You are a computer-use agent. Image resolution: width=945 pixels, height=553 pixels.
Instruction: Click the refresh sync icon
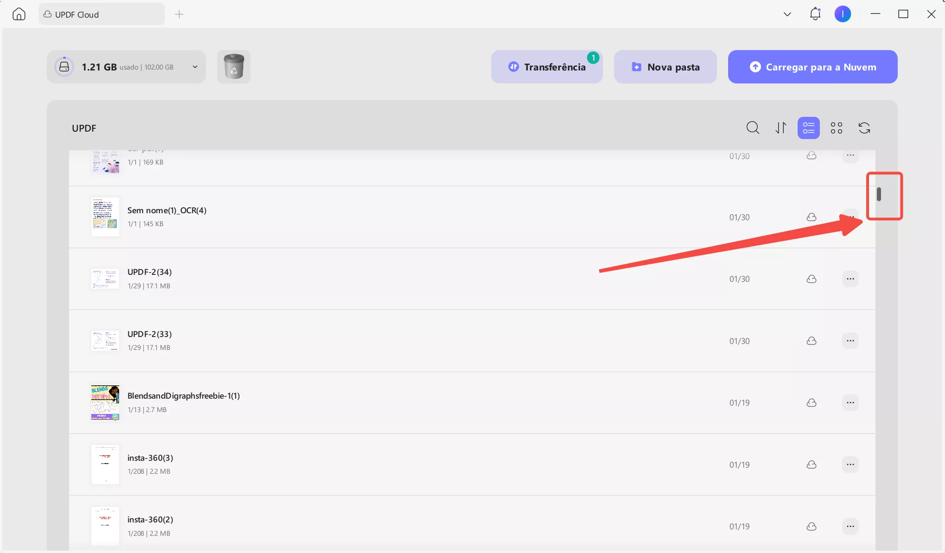864,127
